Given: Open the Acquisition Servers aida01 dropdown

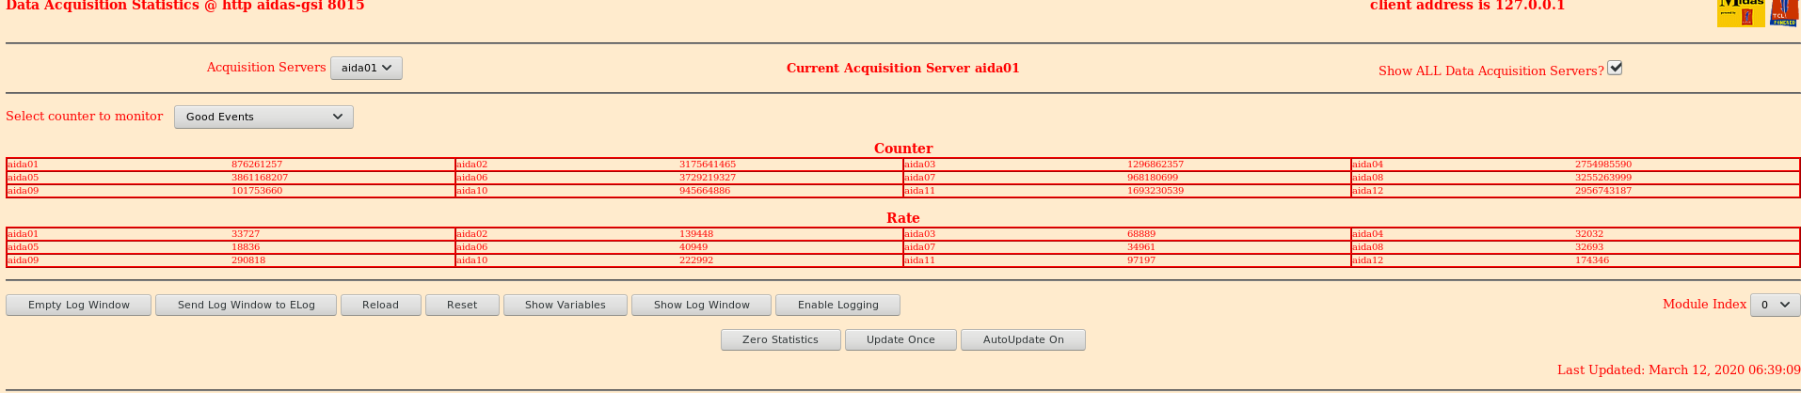Looking at the screenshot, I should (x=366, y=68).
